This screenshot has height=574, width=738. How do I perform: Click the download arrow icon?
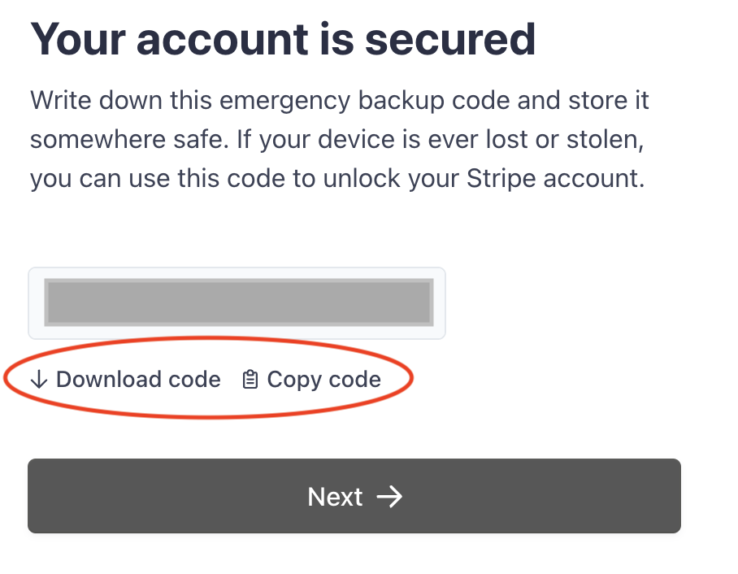click(x=39, y=380)
